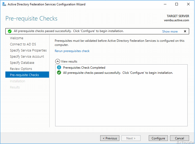Image resolution: width=195 pixels, height=144 pixels.
Task: Go to Connect to AD DS step
Action: (x=23, y=44)
